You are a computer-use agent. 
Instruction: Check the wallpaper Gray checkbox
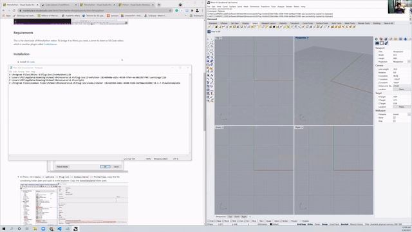tap(395, 121)
